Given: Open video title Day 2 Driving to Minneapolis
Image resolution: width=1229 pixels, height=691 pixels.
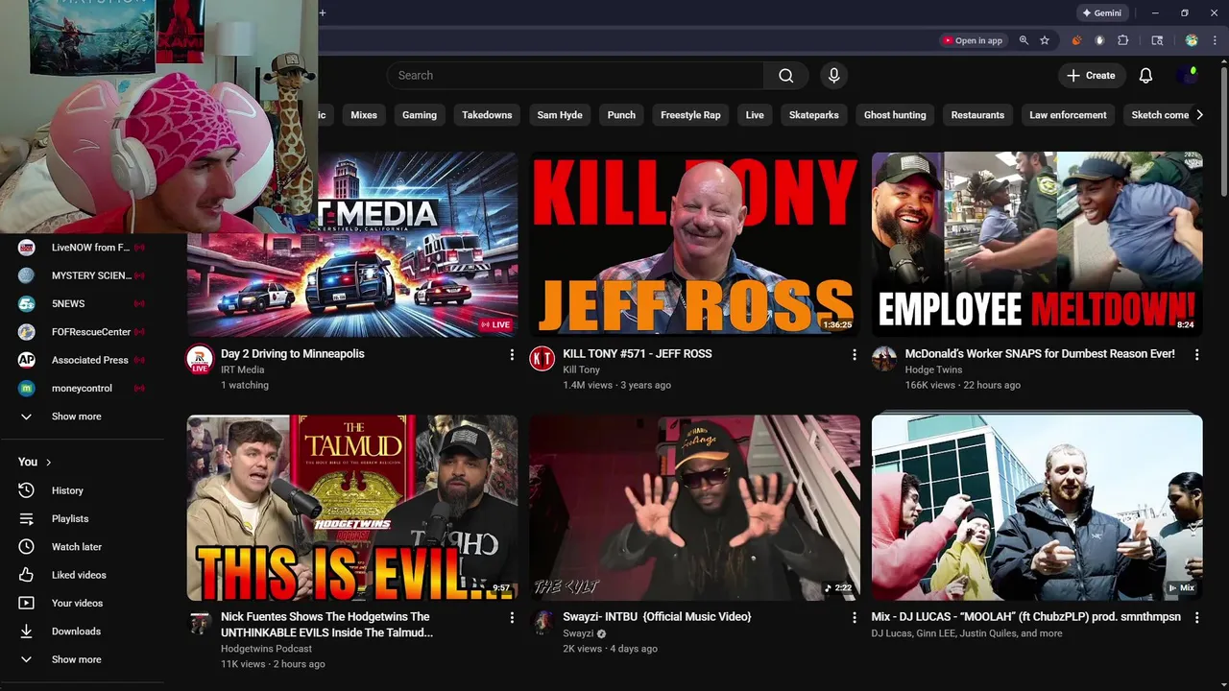Looking at the screenshot, I should (293, 354).
